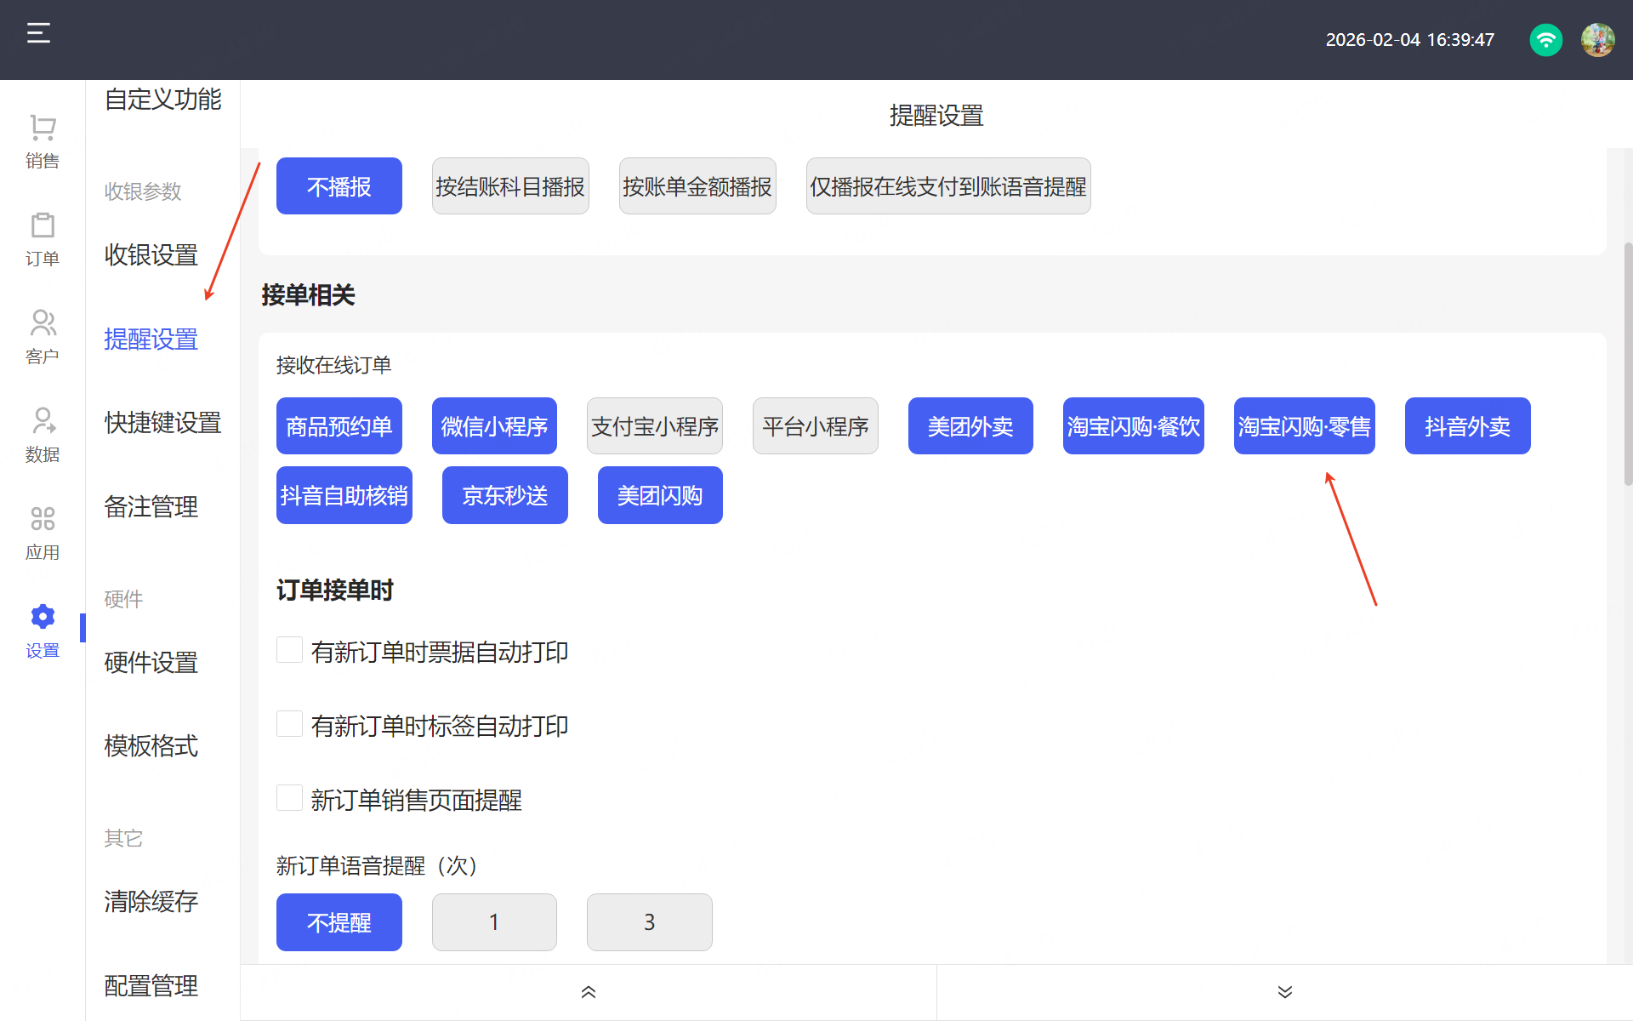
Task: Click the green Wi-Fi status icon
Action: 1545,40
